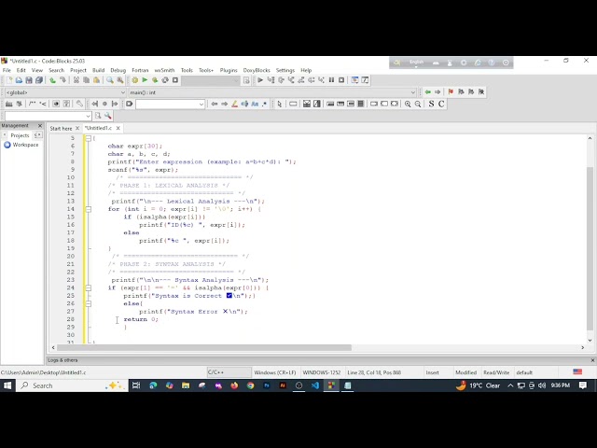The width and height of the screenshot is (597, 448).
Task: Open File Explorer from the taskbar
Action: click(x=186, y=385)
